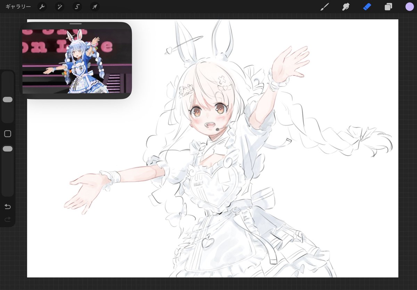Tap the reference window drag handle
Screen dimensions: 417x290
75,24
